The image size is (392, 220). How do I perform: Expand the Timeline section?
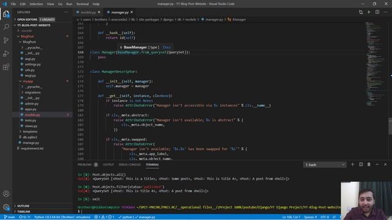click(42, 211)
